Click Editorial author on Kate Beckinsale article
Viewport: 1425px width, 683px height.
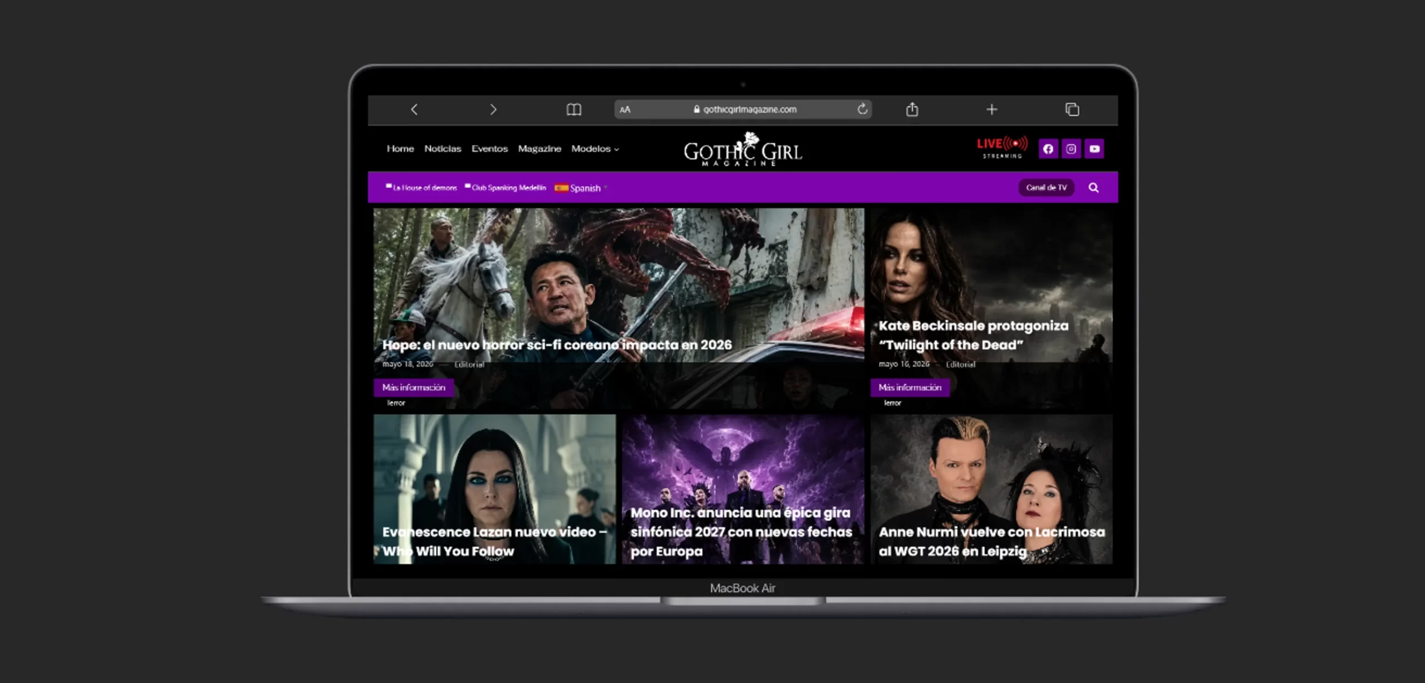click(x=960, y=365)
